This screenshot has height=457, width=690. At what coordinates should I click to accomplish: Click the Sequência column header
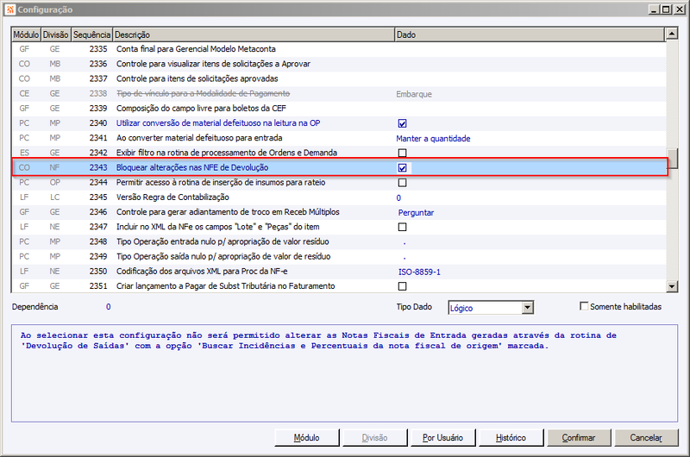point(92,34)
